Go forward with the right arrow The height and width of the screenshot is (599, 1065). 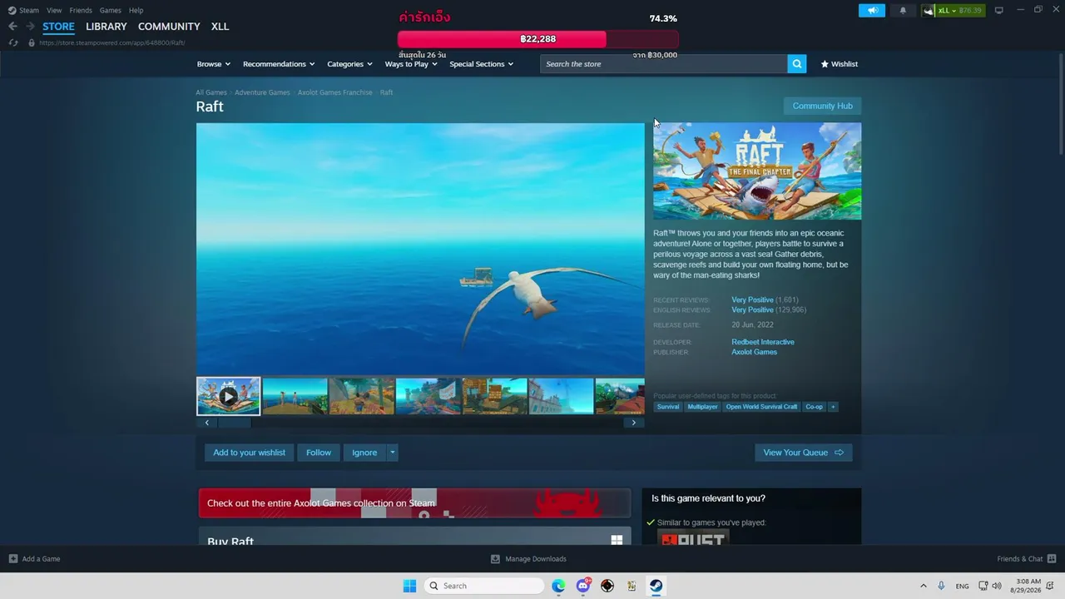click(x=30, y=27)
